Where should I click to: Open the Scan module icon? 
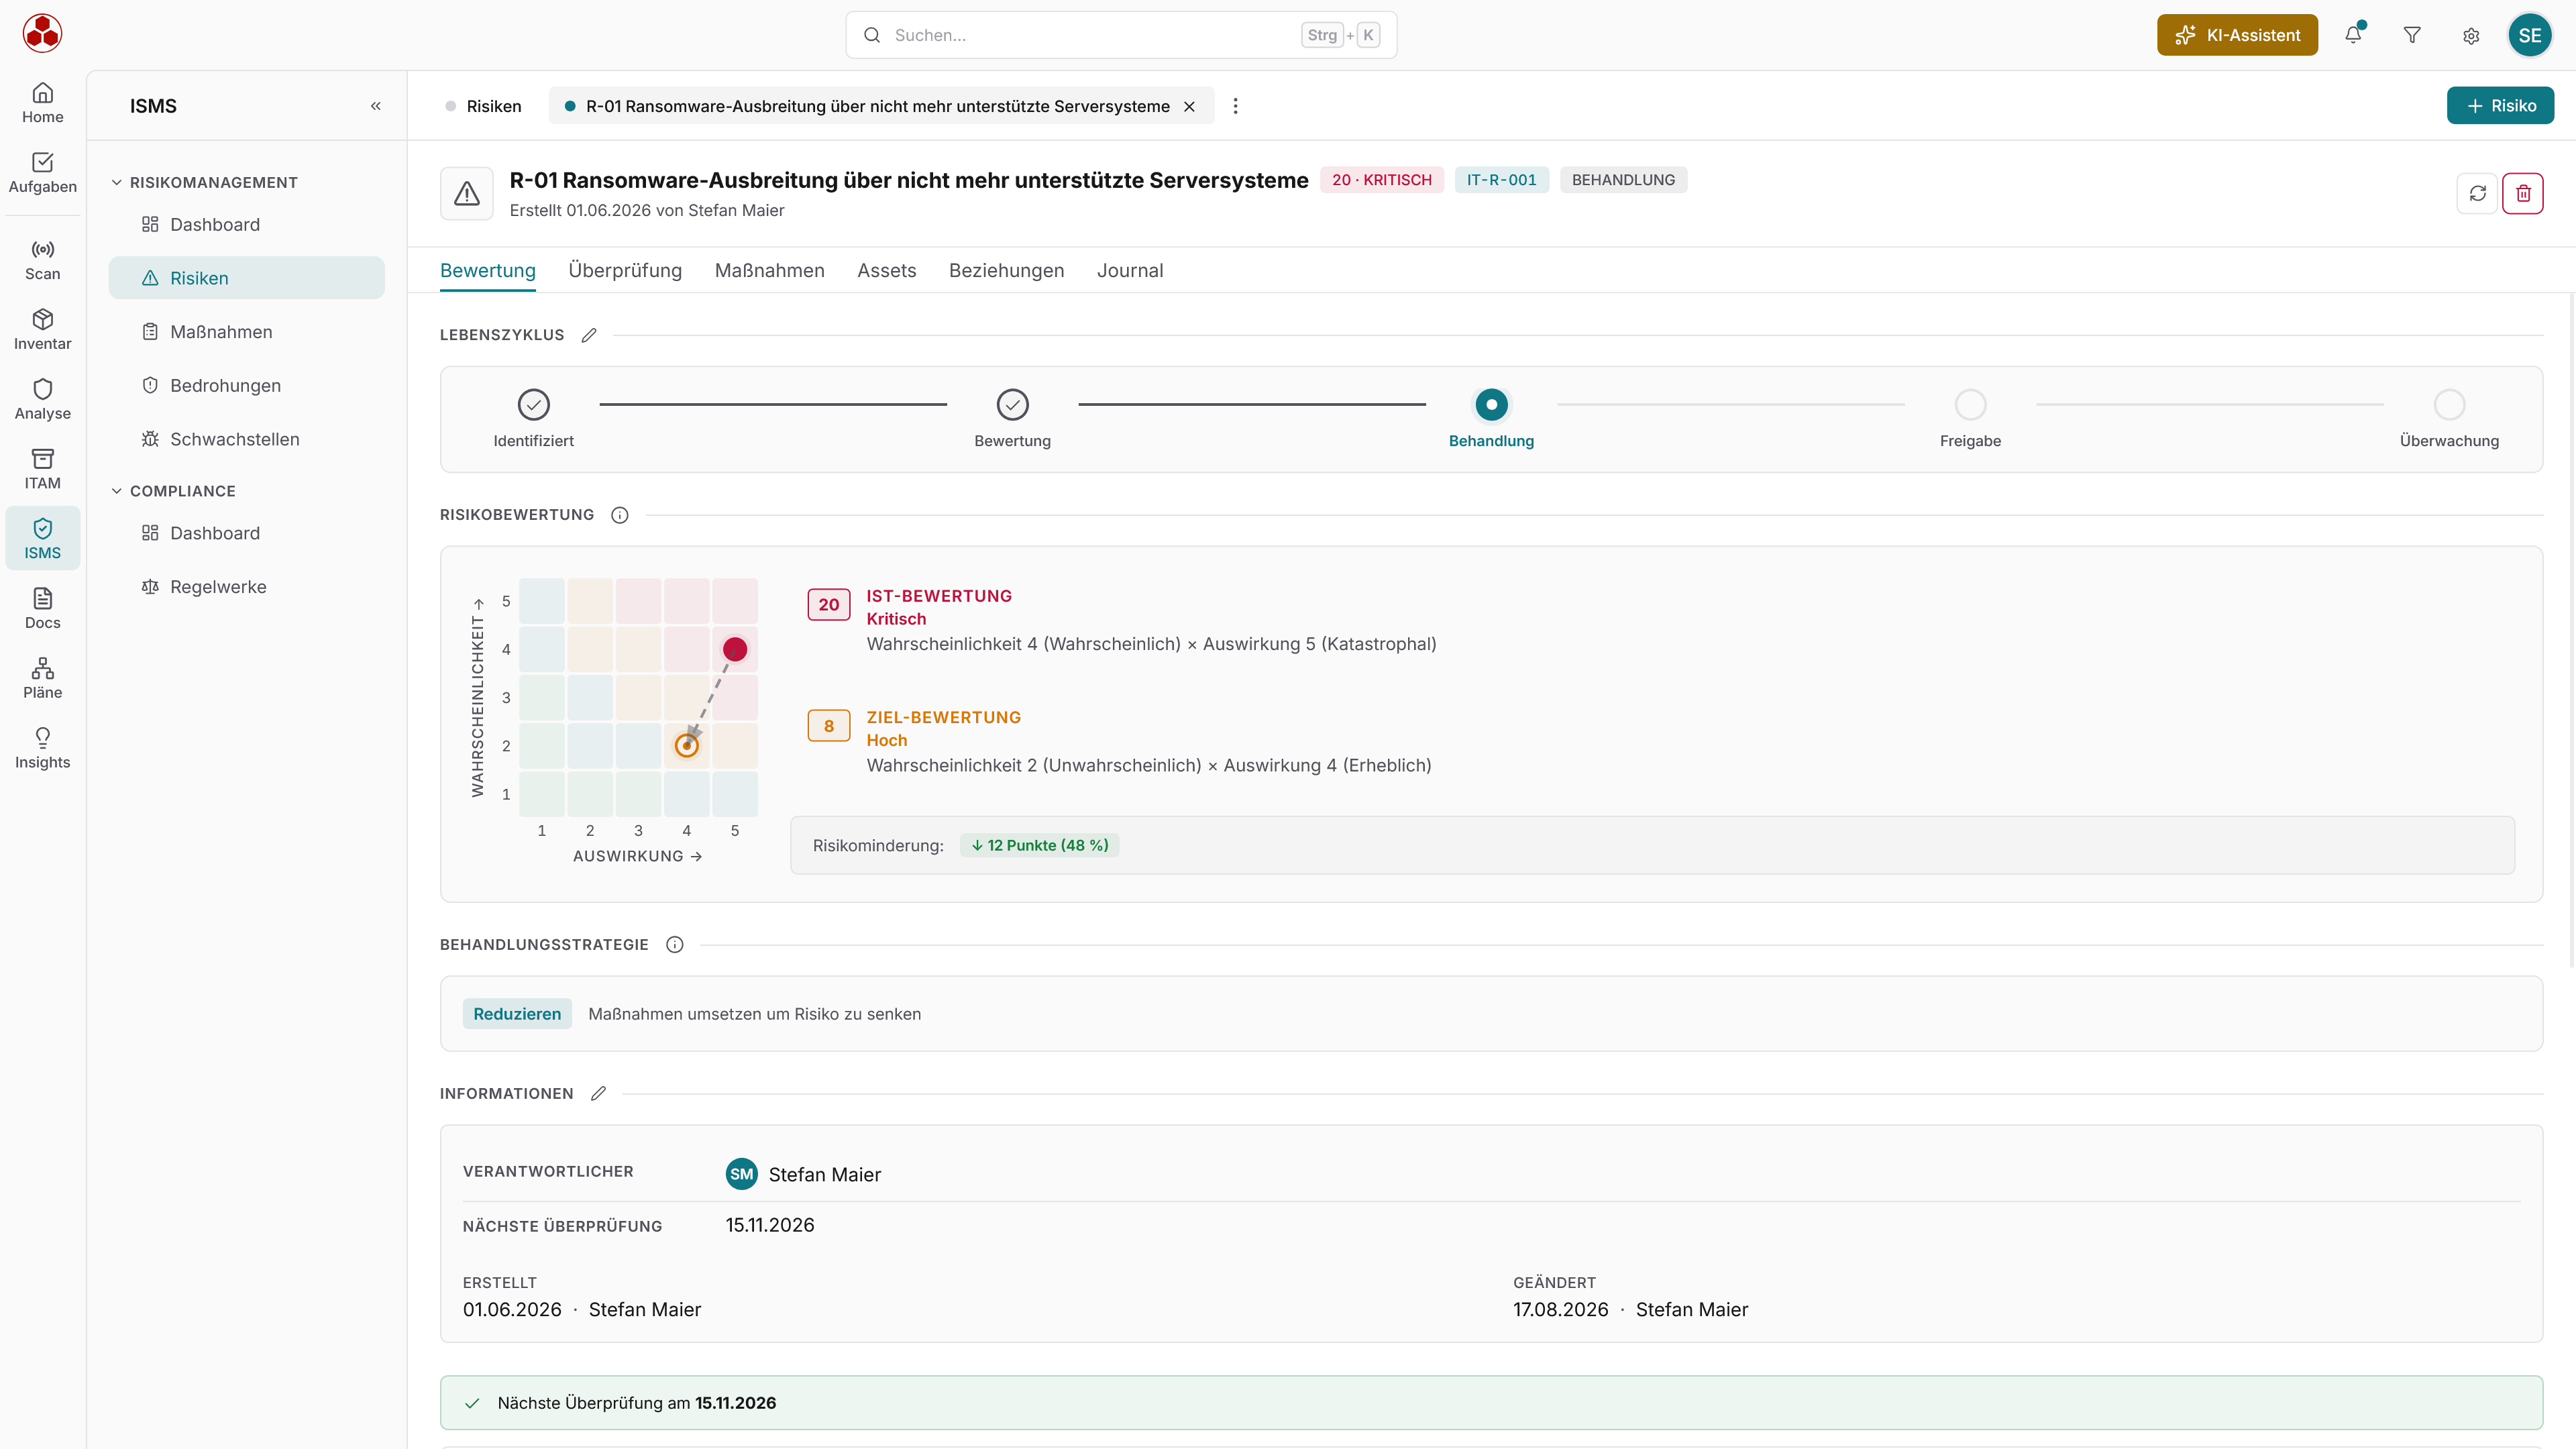click(x=42, y=260)
